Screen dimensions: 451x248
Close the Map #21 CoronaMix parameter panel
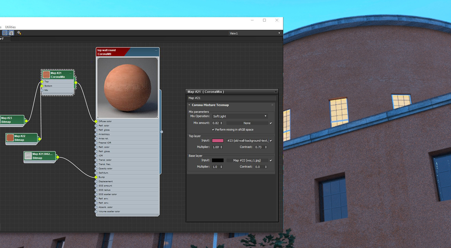276,92
